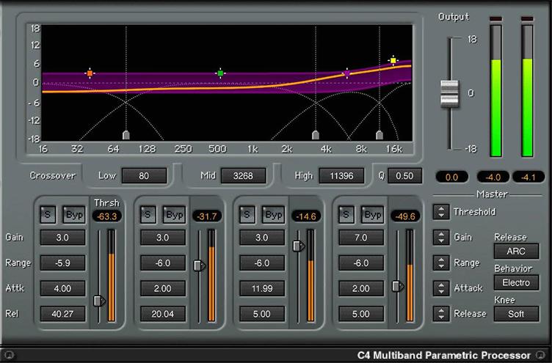
Task: Reset the right clip indicator
Action: point(527,18)
